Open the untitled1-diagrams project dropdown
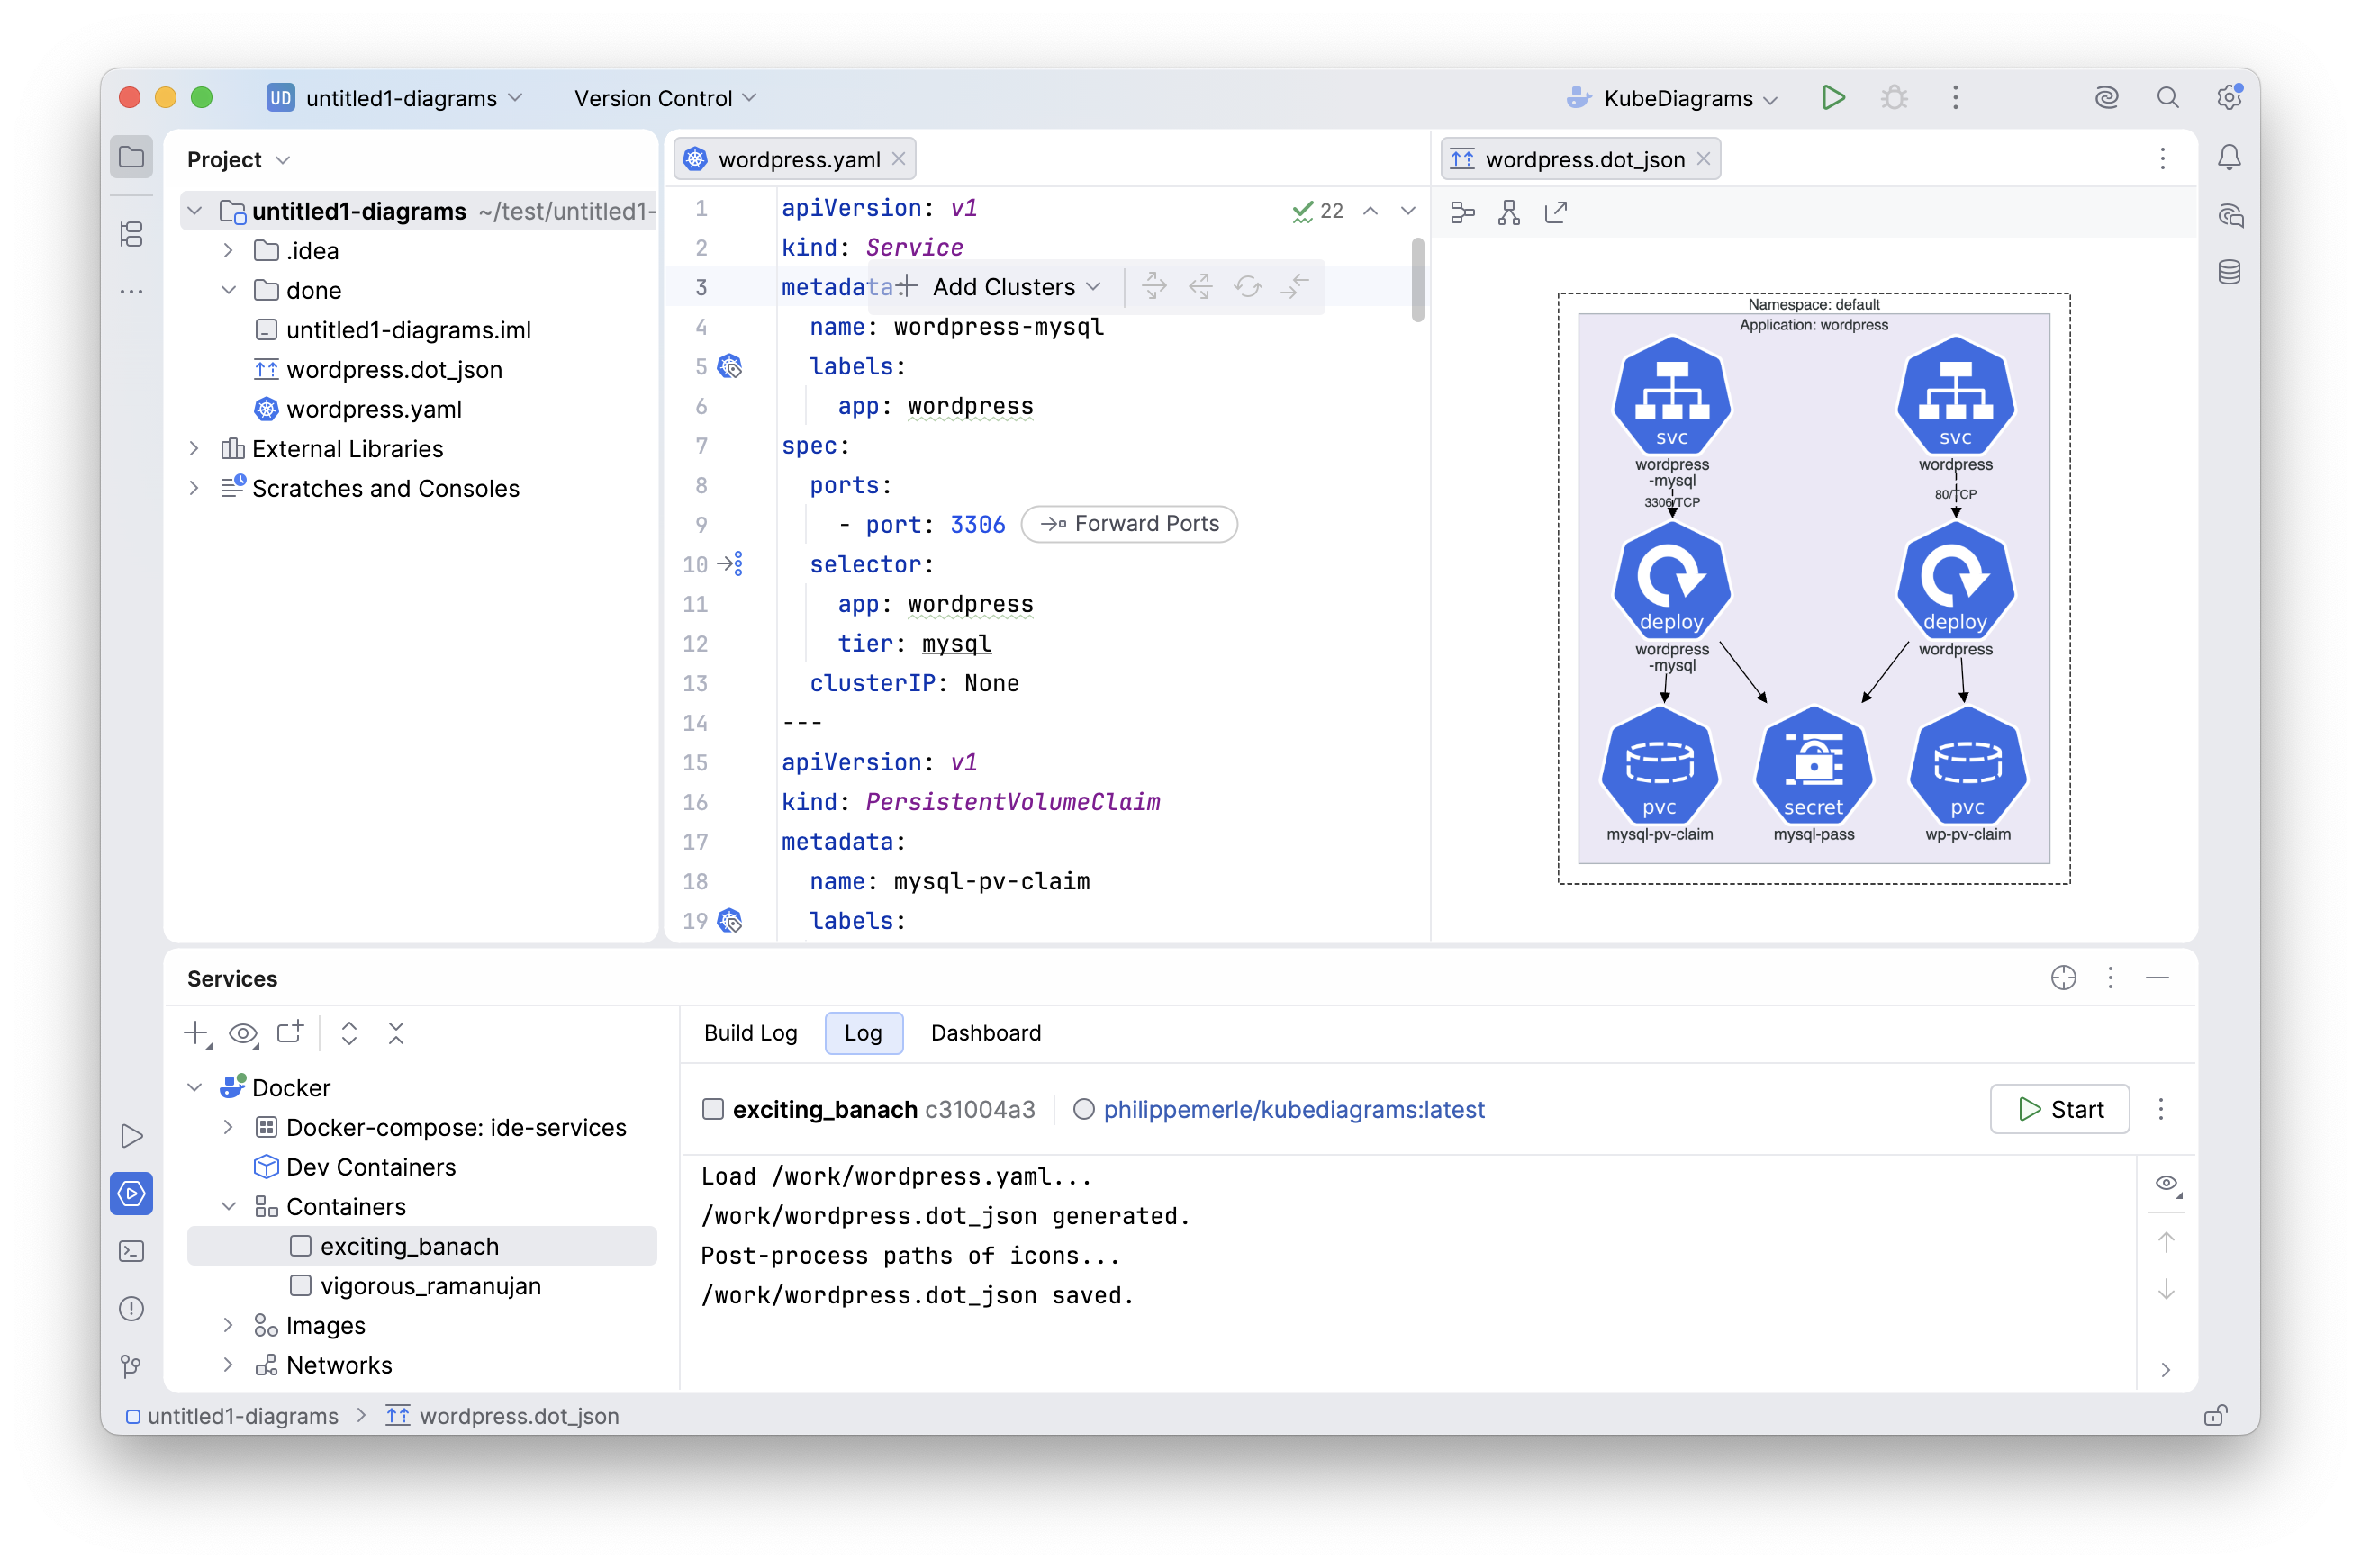The image size is (2361, 1568). point(395,98)
